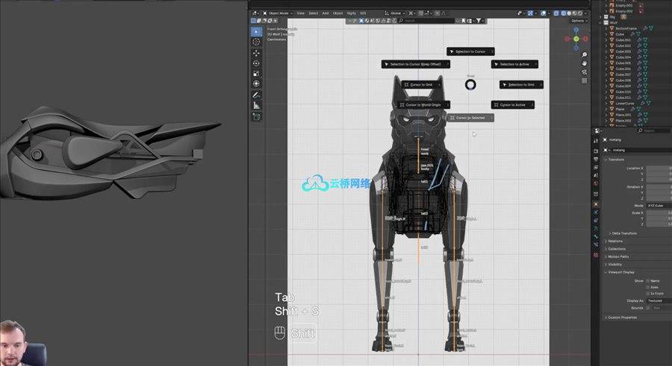Click the green Y axis gizmo ball
This screenshot has width=672, height=366.
pos(576,39)
